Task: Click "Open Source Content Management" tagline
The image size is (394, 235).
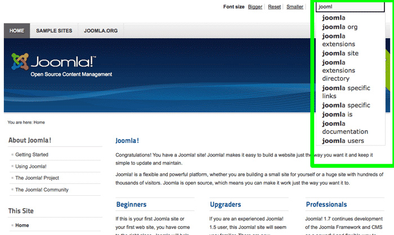Action: pyautogui.click(x=71, y=75)
